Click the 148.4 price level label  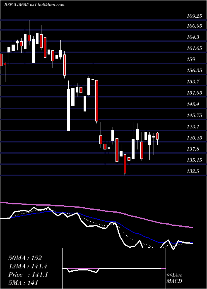point(193,104)
